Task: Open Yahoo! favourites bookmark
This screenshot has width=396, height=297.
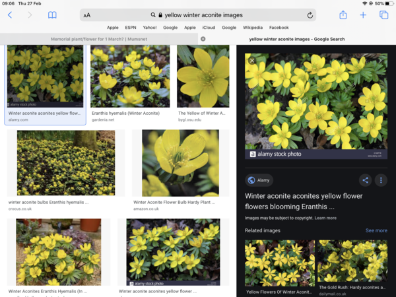Action: click(150, 28)
